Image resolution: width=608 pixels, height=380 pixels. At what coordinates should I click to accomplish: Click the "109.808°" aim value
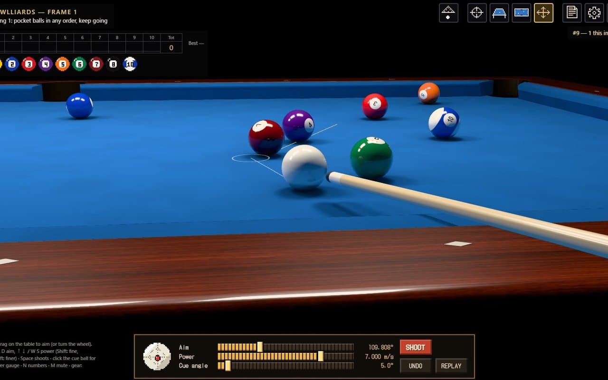(381, 347)
